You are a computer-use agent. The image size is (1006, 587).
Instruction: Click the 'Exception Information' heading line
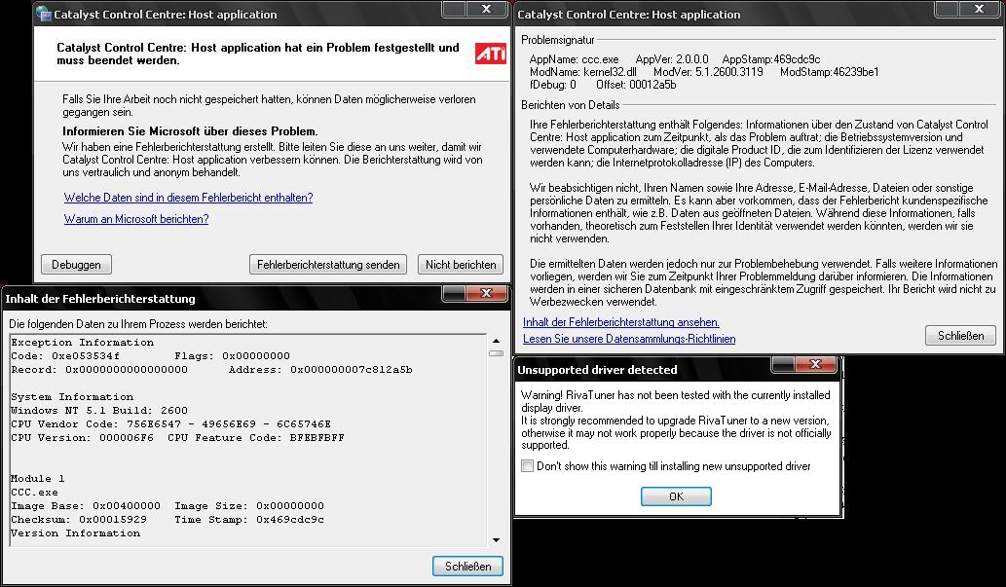(x=82, y=343)
